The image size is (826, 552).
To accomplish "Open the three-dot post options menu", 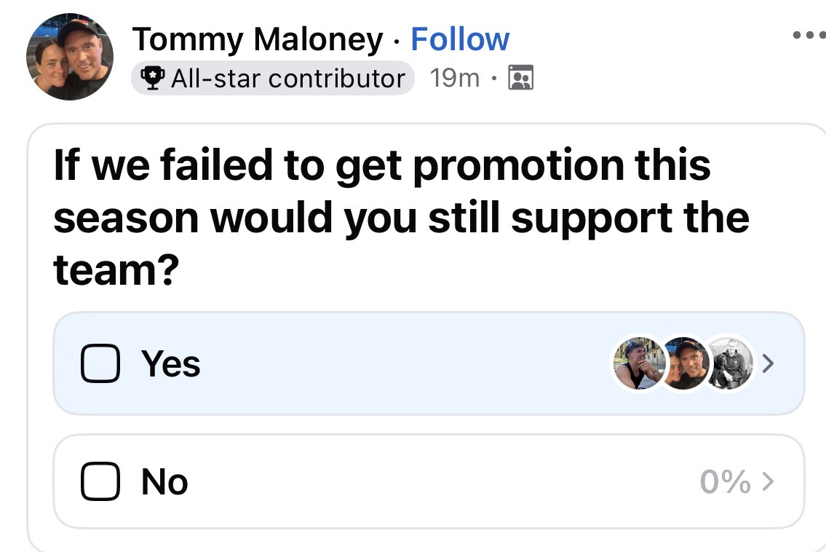I will [x=808, y=36].
